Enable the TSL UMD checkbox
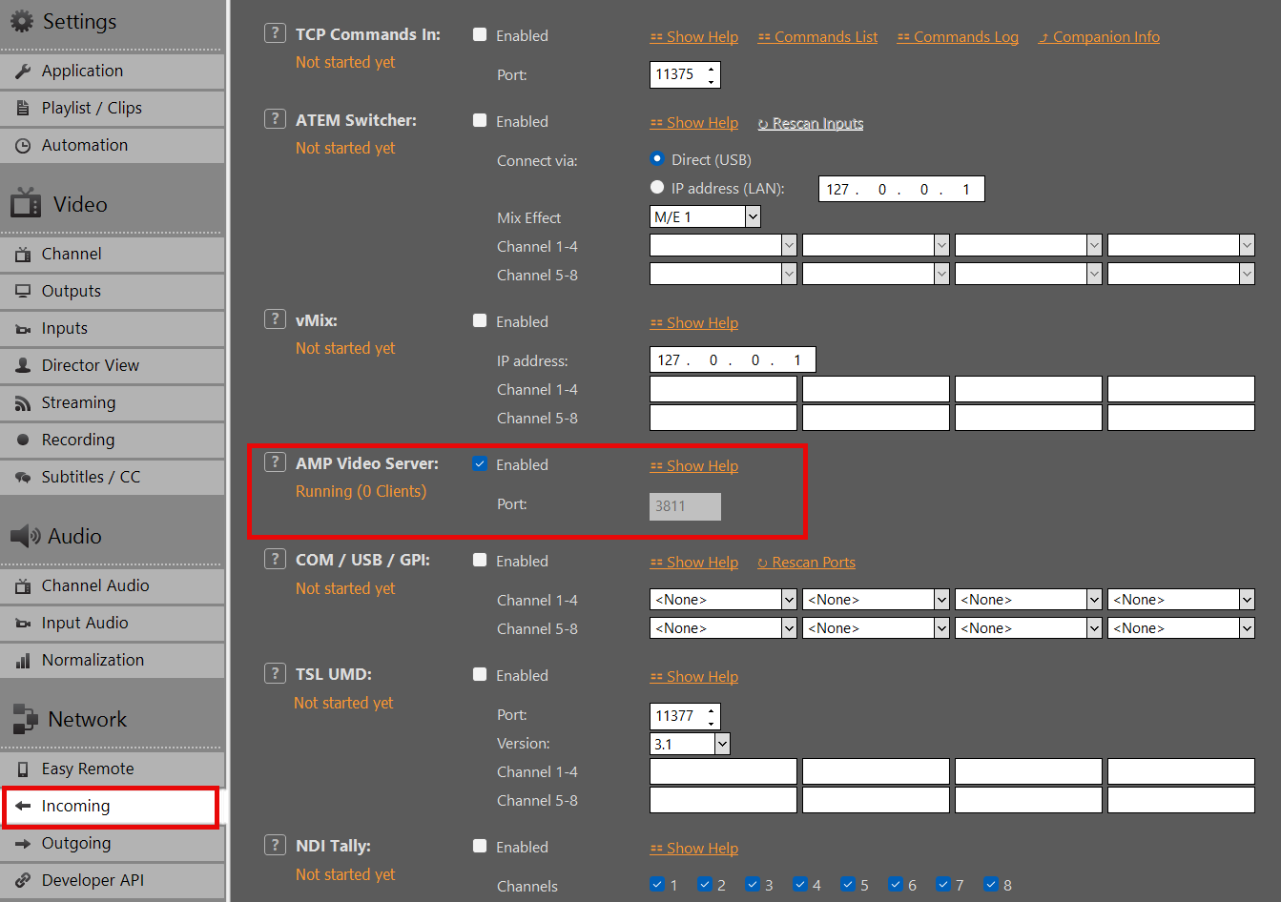The image size is (1281, 902). [480, 674]
